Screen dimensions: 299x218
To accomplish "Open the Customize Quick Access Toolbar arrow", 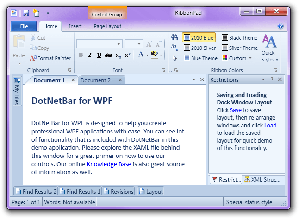I will point(48,13).
